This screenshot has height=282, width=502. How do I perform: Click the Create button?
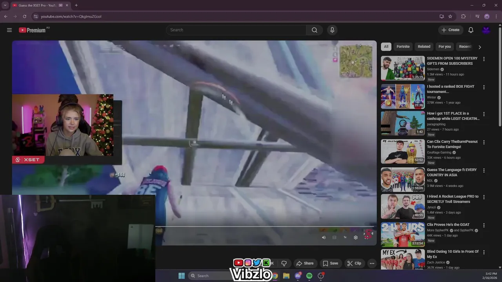[x=450, y=30]
